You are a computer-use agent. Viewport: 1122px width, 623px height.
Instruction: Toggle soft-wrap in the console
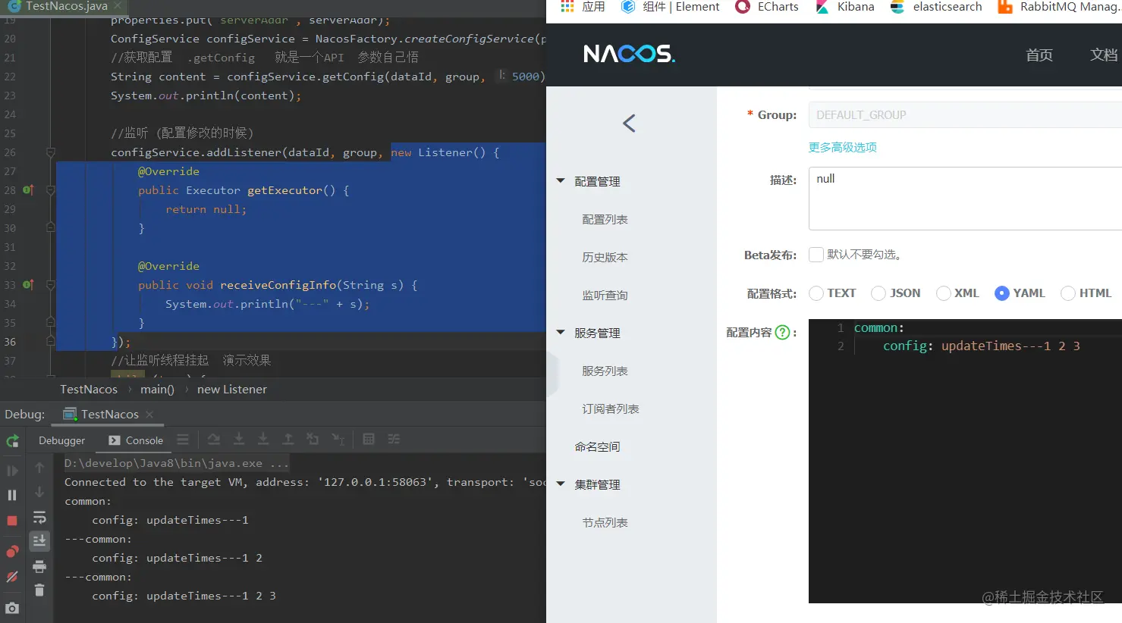pyautogui.click(x=39, y=518)
